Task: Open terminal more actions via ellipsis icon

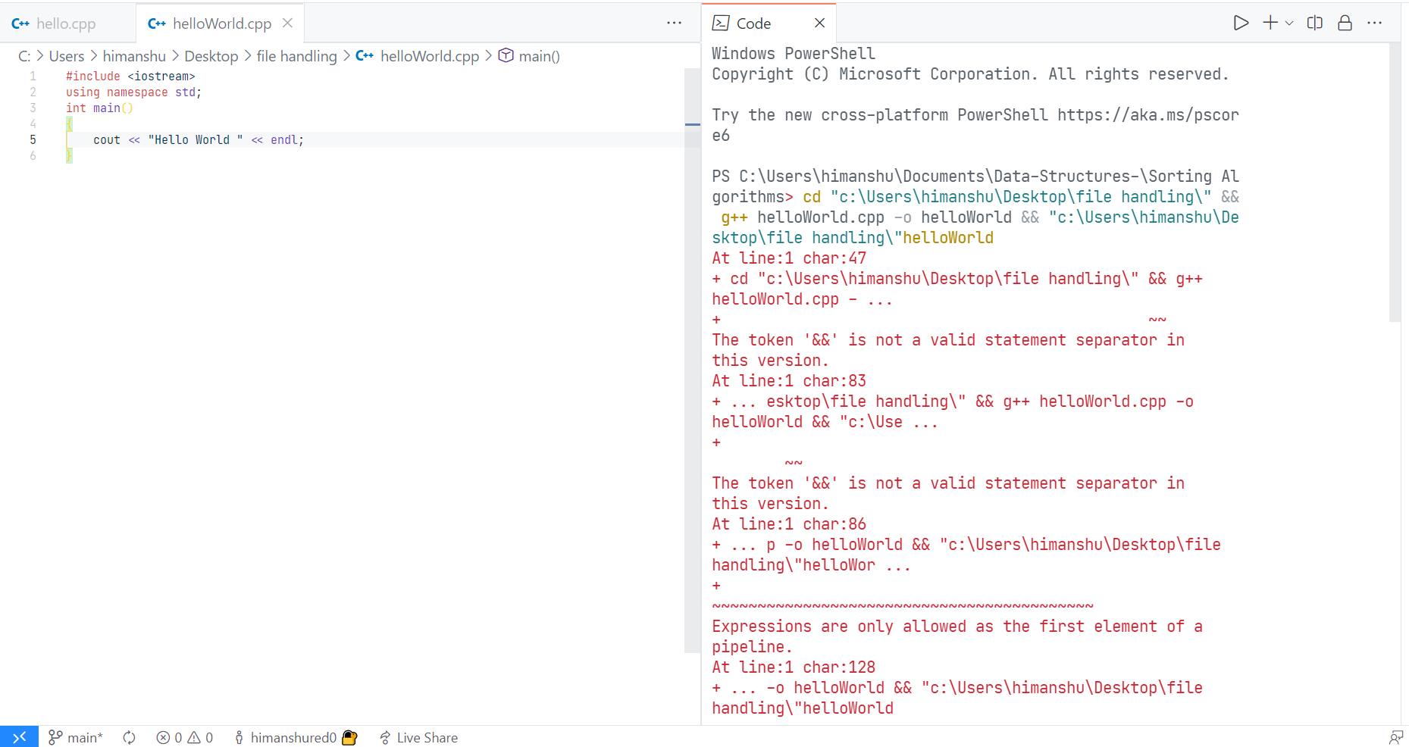Action: (1375, 23)
